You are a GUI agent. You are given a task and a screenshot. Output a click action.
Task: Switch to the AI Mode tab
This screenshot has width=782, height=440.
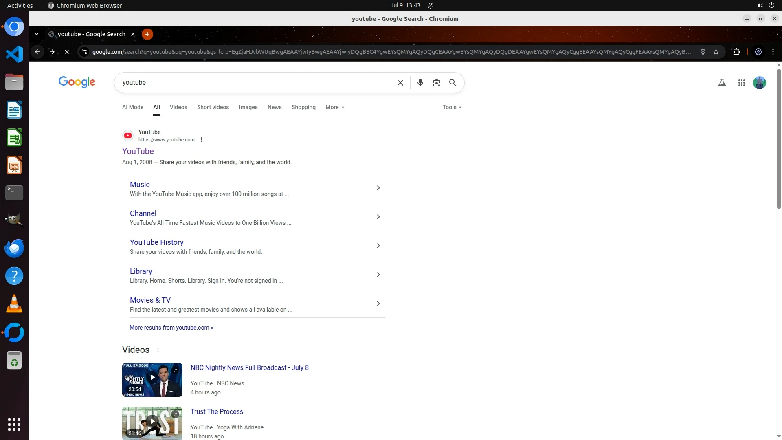click(133, 107)
